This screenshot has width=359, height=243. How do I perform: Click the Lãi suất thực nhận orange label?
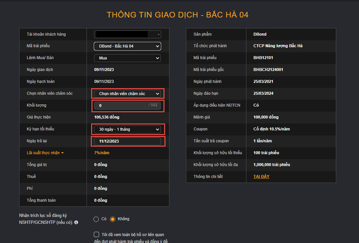(x=43, y=153)
